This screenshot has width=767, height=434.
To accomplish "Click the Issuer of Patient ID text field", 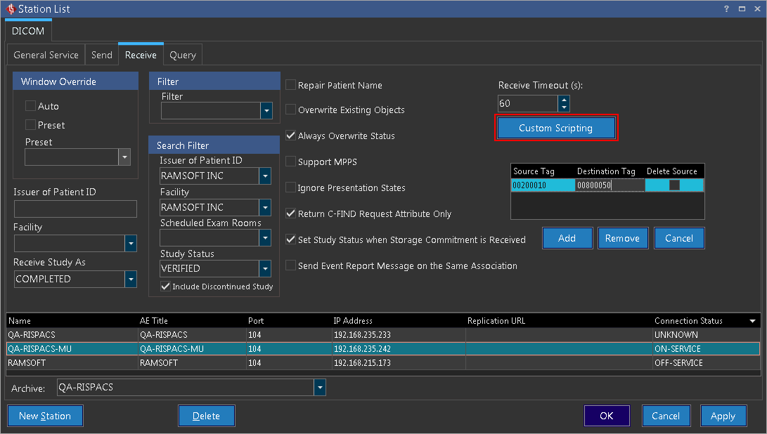I will 75,209.
